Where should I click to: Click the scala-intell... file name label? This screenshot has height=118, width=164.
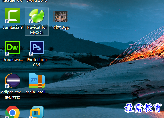click(37, 92)
